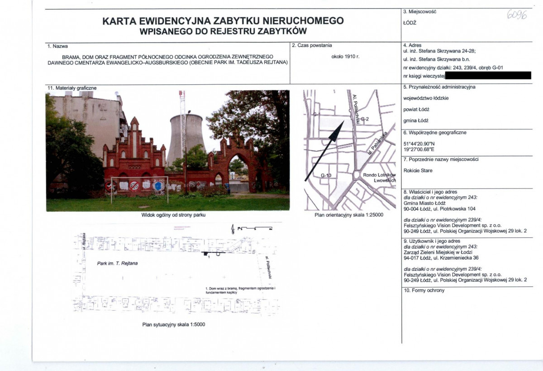
Task: Click address line 'ul. inż. Stefana Skrzywana b.n.'
Action: (x=437, y=60)
